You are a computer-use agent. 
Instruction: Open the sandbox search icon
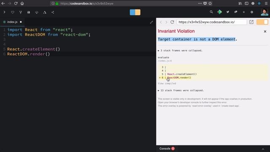click(x=211, y=12)
